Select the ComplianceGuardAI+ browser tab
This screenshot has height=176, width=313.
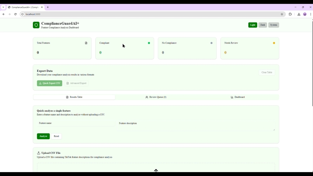point(25,7)
